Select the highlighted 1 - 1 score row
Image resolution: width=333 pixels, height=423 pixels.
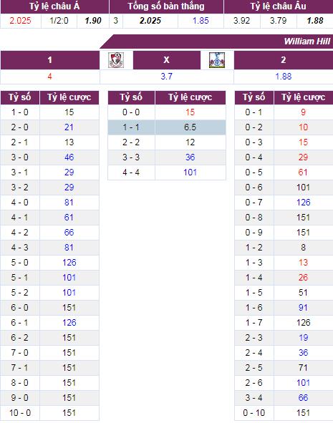coord(167,127)
